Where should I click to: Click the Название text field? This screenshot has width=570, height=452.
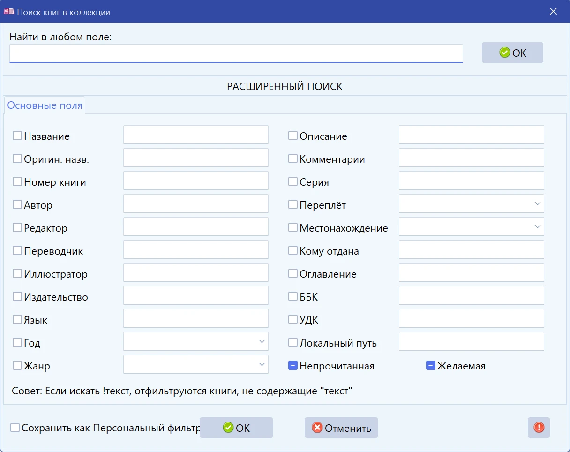point(196,135)
